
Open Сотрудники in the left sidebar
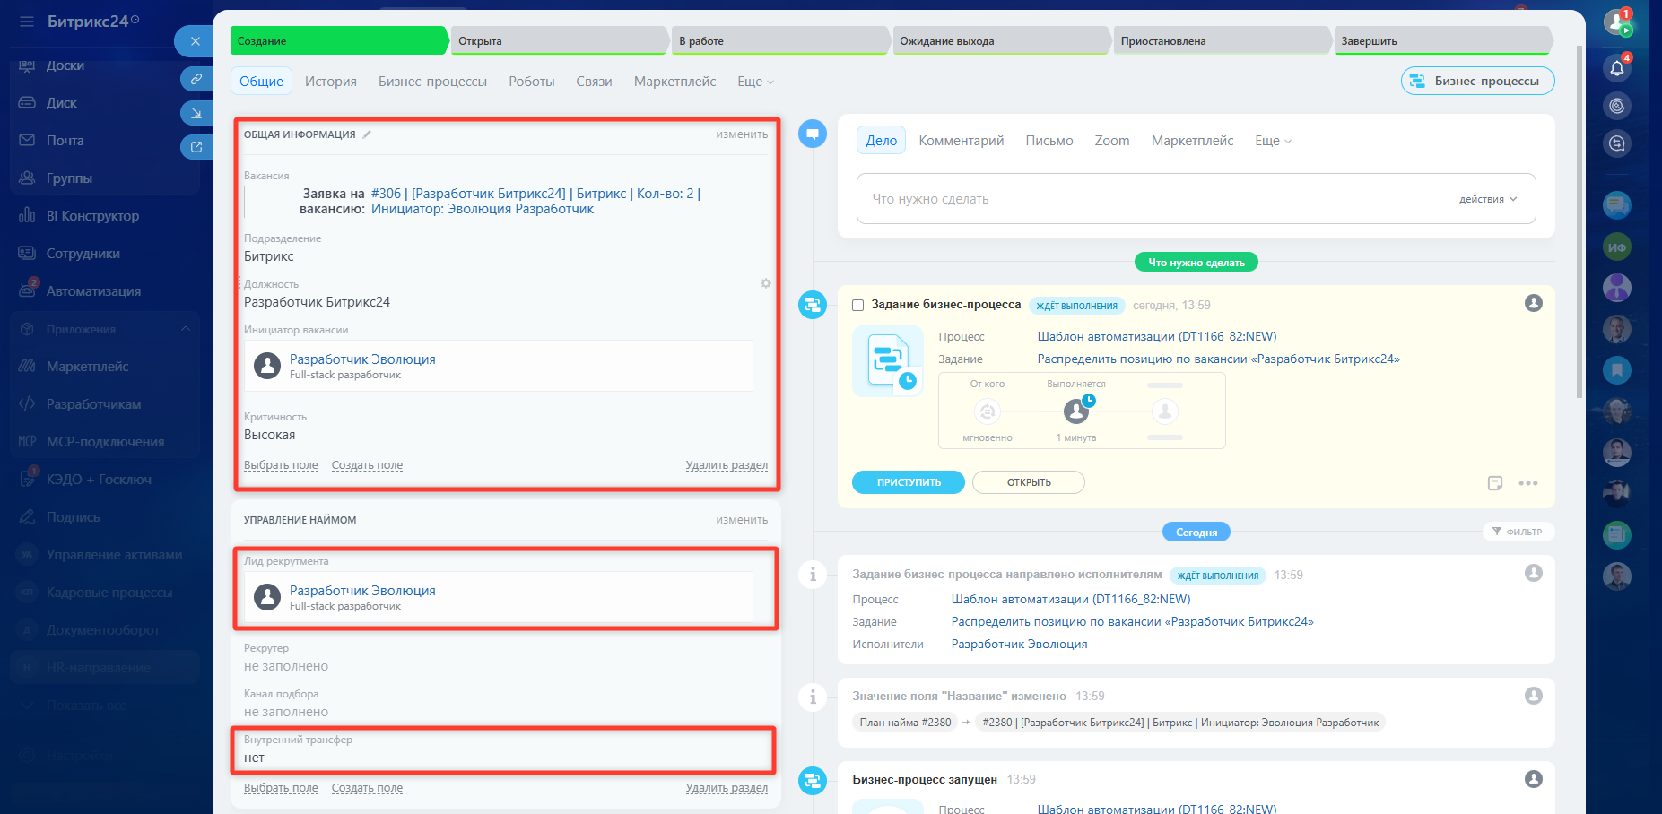(83, 254)
